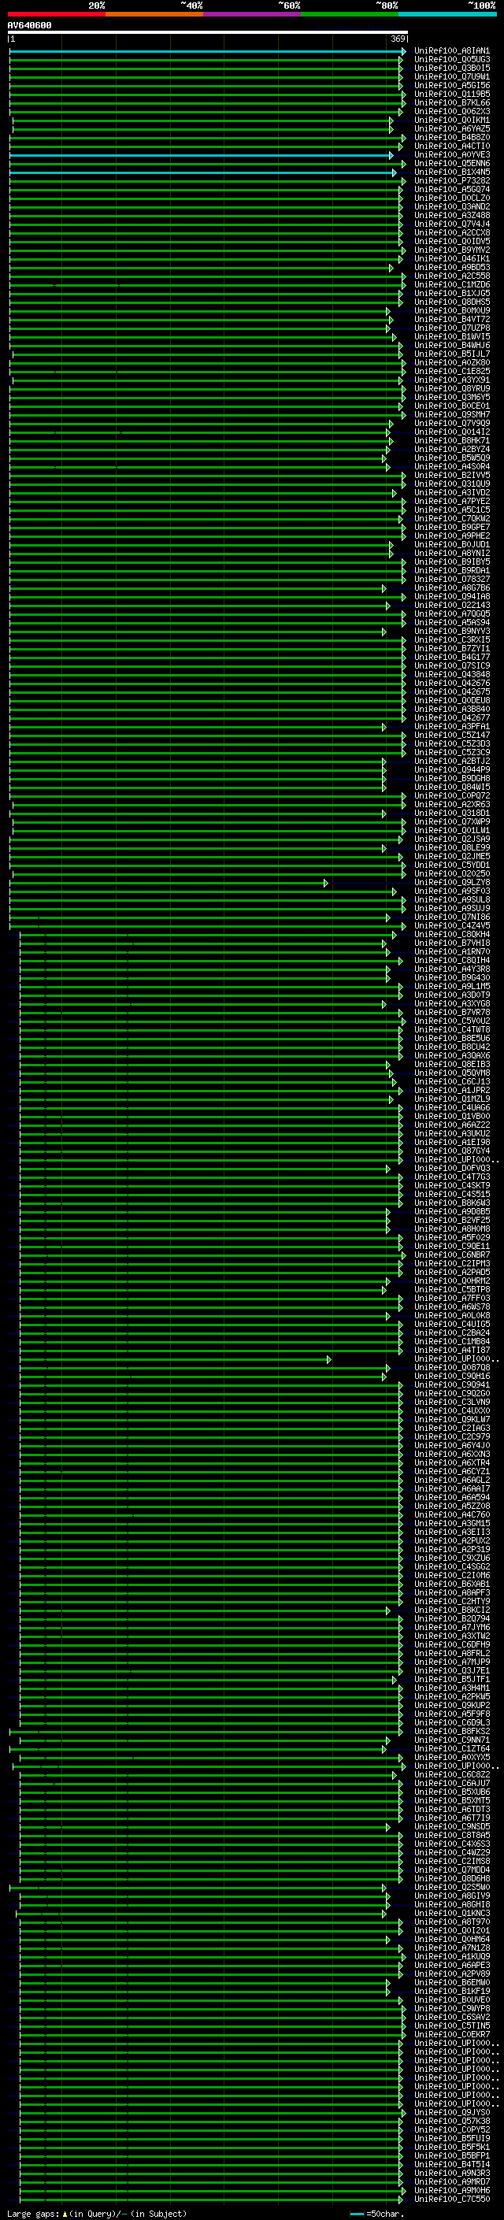This screenshot has height=2220, width=504.
Task: Open hit UniRef100_Q05UG3
Action: [451, 60]
